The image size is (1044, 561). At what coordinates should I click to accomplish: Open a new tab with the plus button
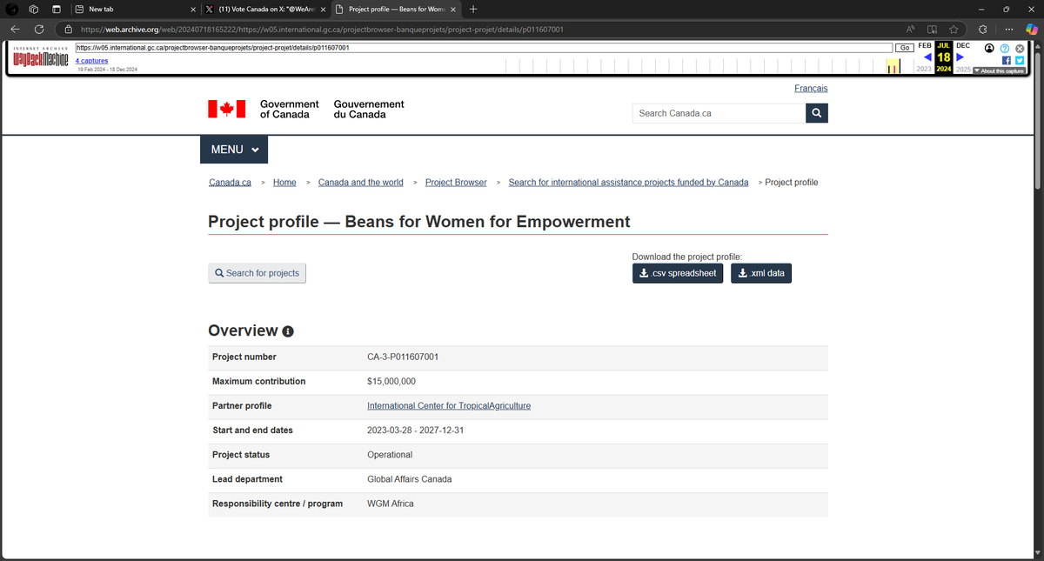point(472,9)
